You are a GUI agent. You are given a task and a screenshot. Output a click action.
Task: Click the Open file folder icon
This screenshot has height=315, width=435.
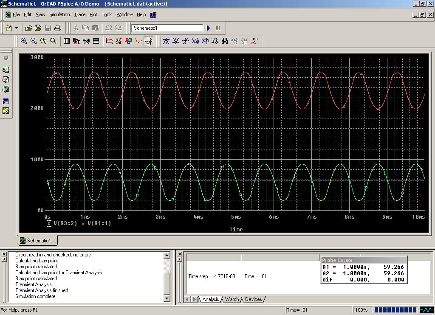click(x=28, y=28)
